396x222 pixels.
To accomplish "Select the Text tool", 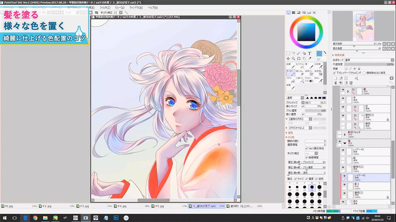I will [309, 53].
